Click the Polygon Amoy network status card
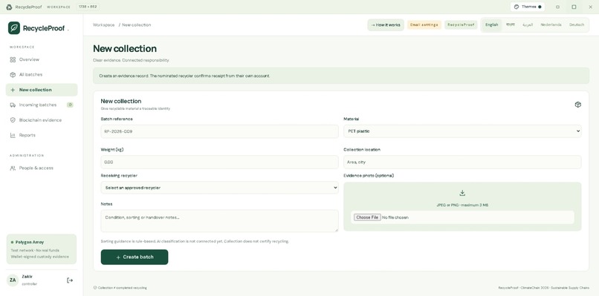Image resolution: width=599 pixels, height=296 pixels. tap(42, 249)
